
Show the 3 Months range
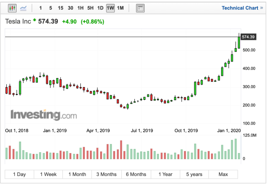click(x=106, y=174)
